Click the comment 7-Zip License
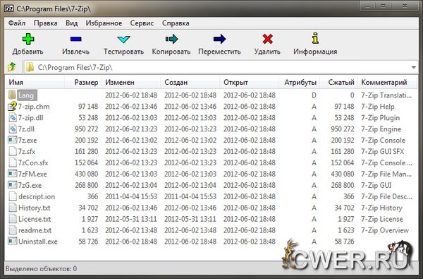 point(382,219)
